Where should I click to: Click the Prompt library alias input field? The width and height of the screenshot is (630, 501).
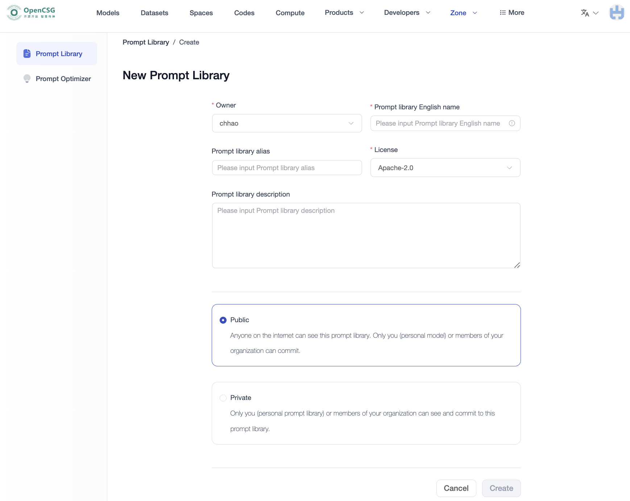click(286, 168)
